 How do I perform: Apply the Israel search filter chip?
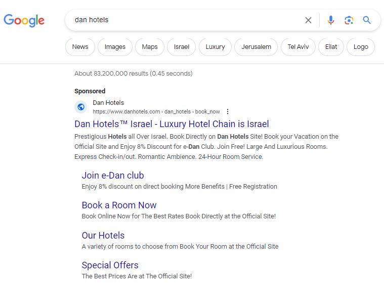click(x=182, y=47)
